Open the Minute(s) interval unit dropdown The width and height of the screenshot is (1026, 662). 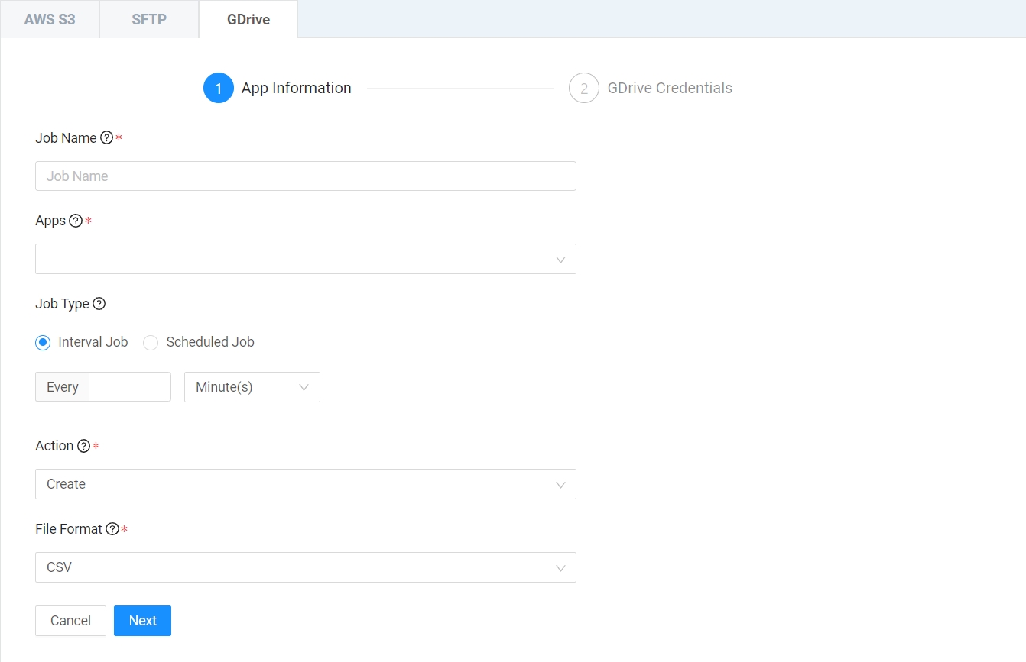coord(252,387)
